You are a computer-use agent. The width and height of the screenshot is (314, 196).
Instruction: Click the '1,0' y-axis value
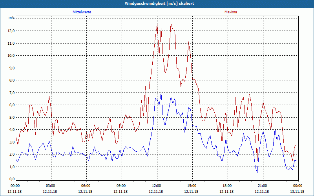12,167
